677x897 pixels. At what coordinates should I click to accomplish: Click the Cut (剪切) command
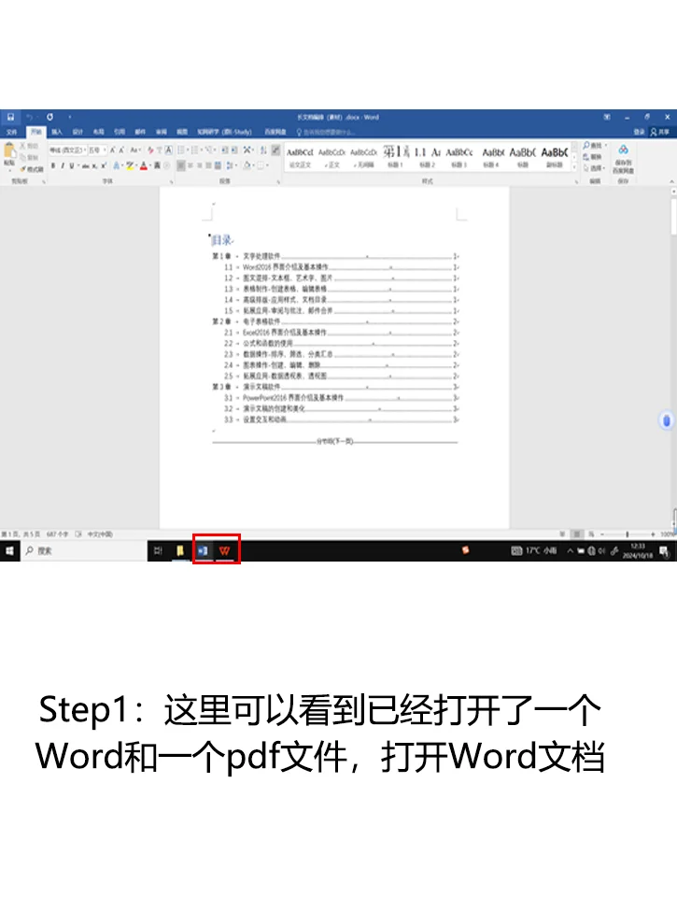(29, 147)
